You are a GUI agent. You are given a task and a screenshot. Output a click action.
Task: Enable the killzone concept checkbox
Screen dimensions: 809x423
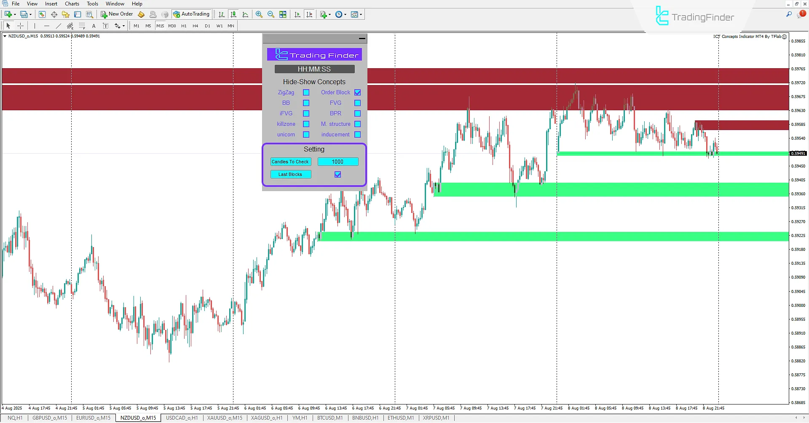click(305, 124)
